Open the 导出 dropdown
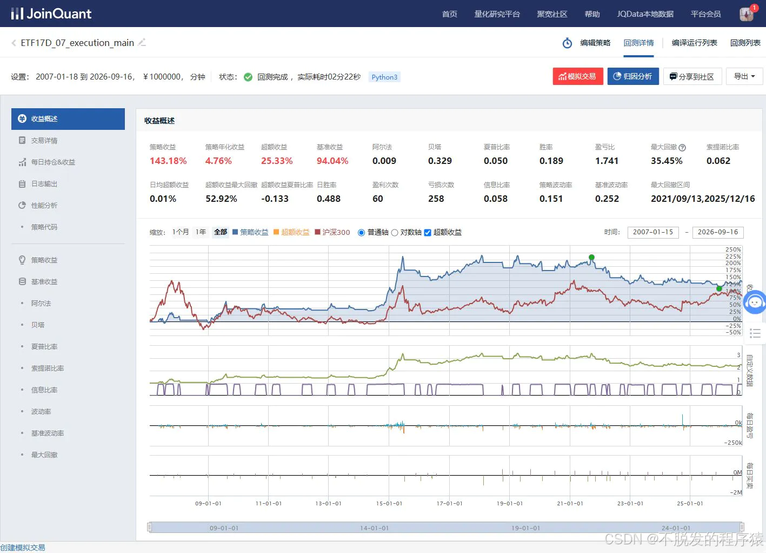The image size is (766, 553). coord(744,76)
